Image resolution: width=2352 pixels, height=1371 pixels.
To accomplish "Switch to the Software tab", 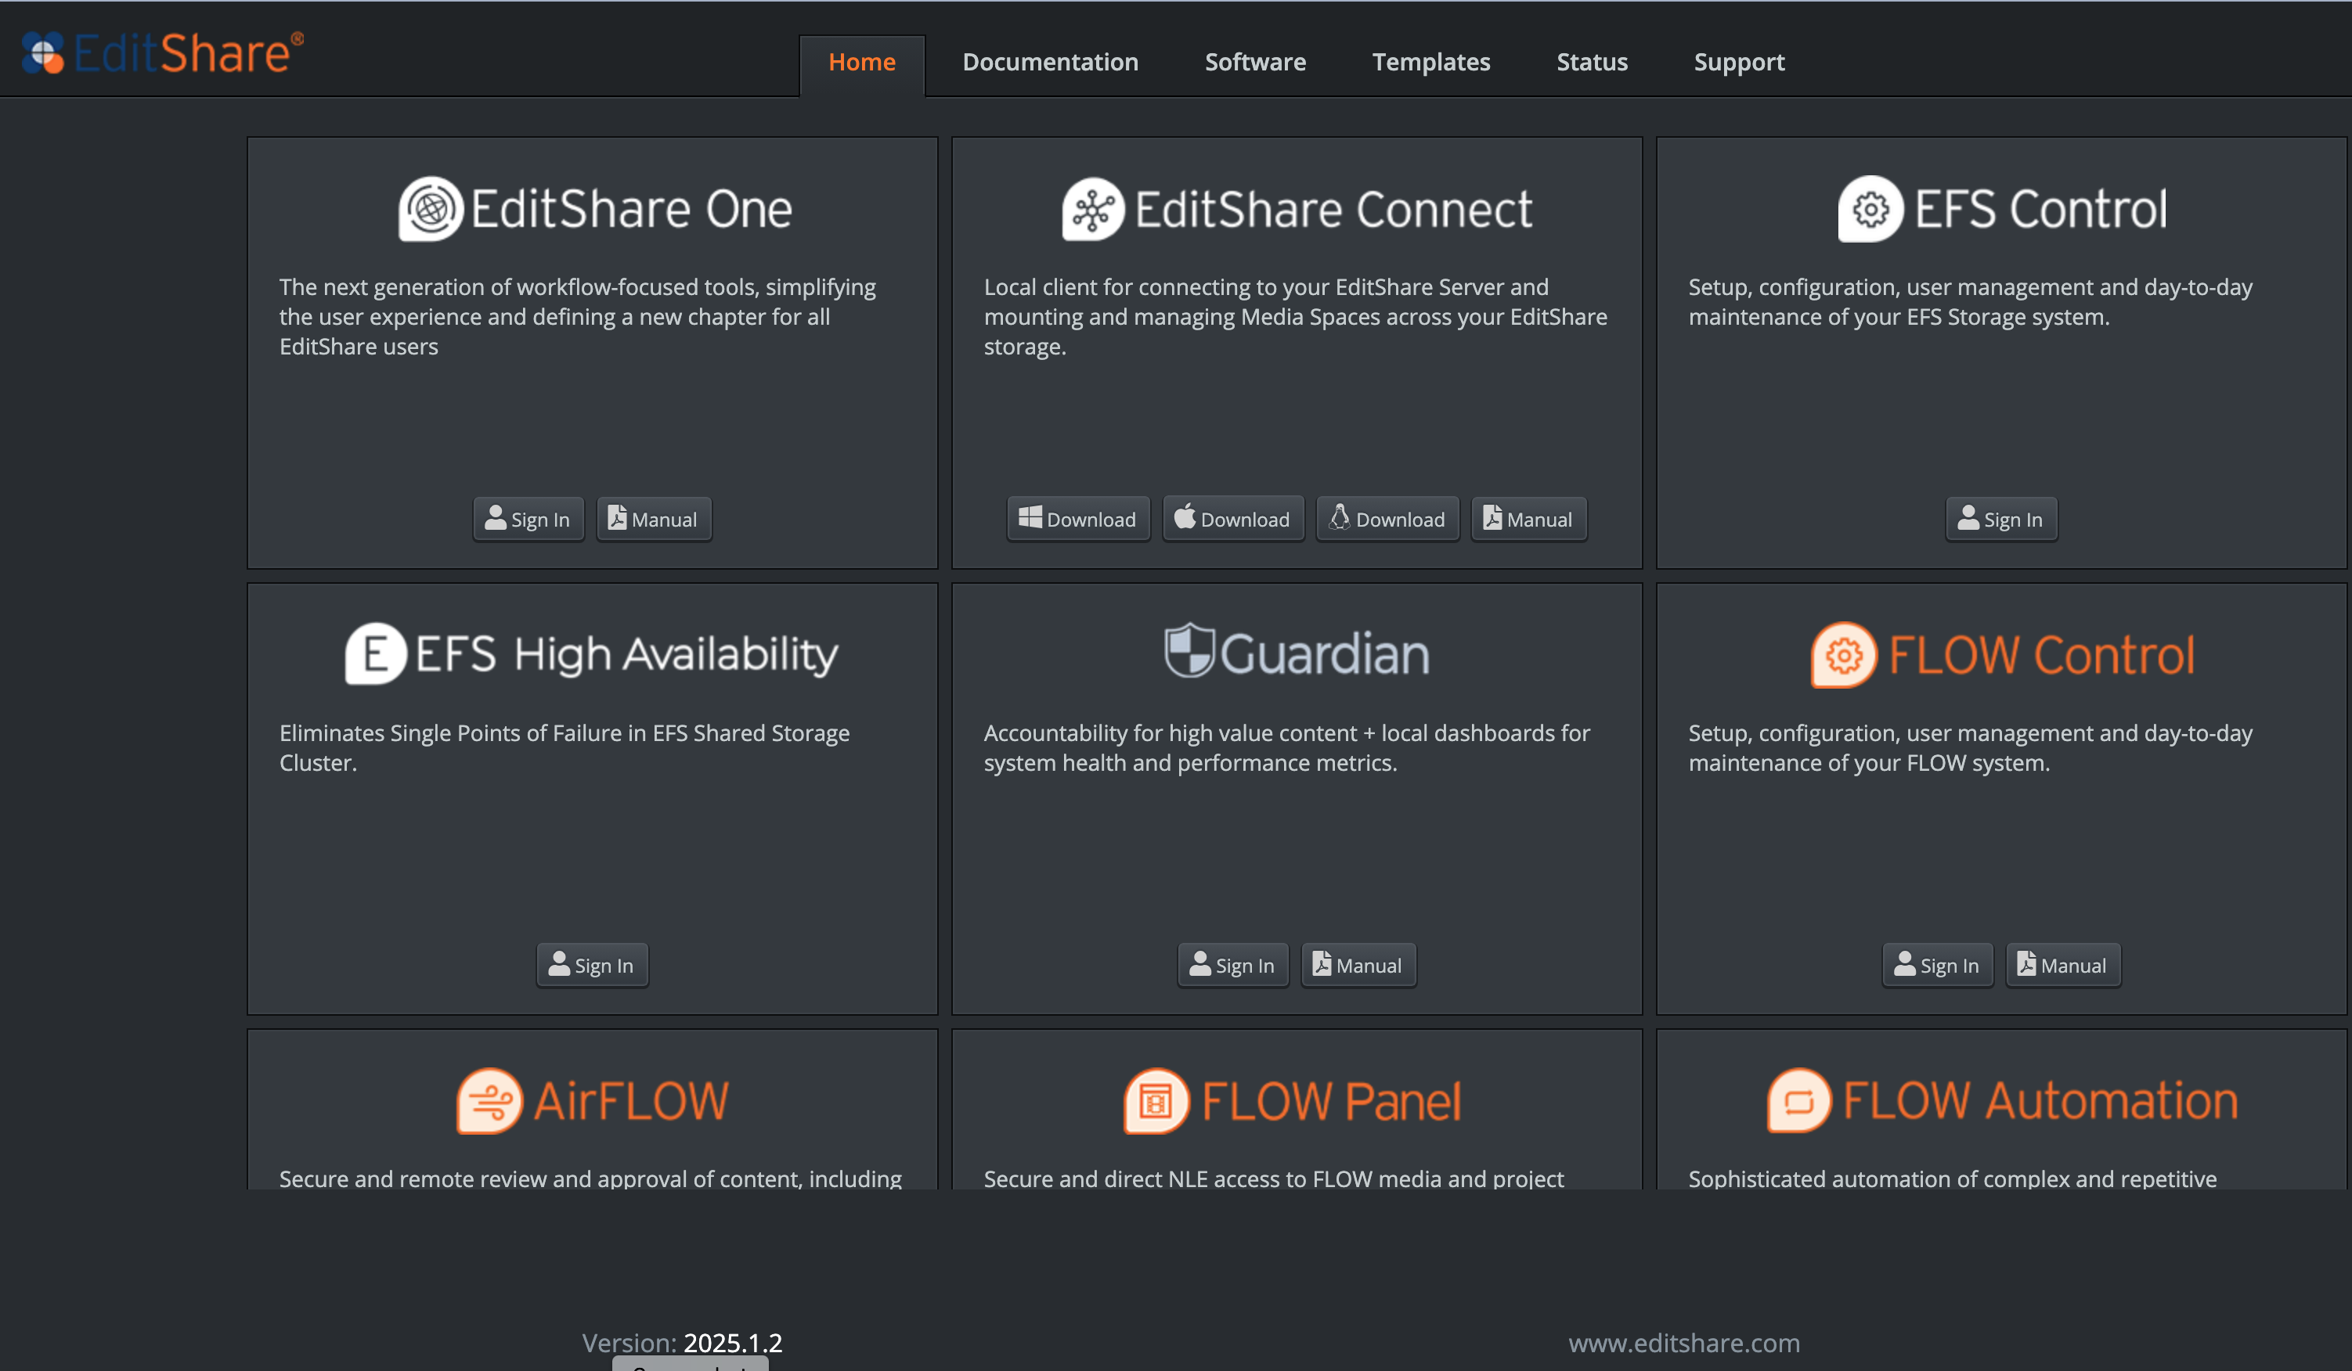I will point(1254,63).
